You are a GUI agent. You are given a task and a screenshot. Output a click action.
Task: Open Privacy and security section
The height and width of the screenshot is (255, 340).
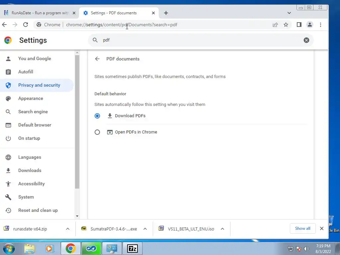pos(37,85)
